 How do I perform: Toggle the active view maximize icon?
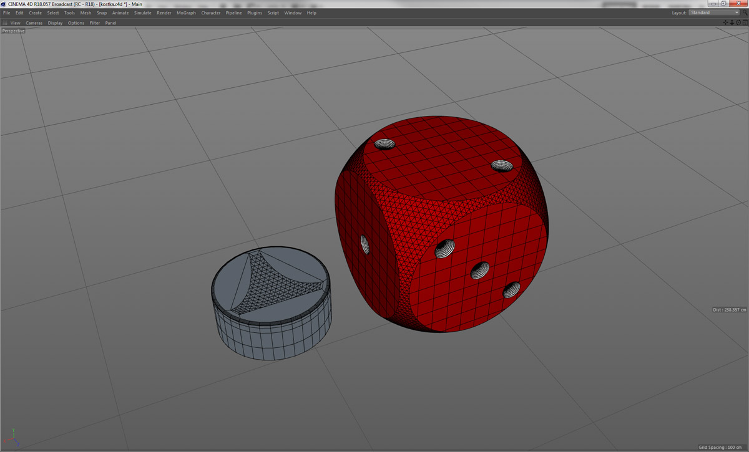pyautogui.click(x=744, y=22)
